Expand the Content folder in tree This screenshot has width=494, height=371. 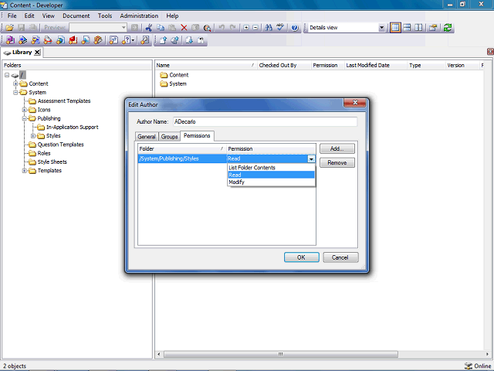(x=15, y=83)
